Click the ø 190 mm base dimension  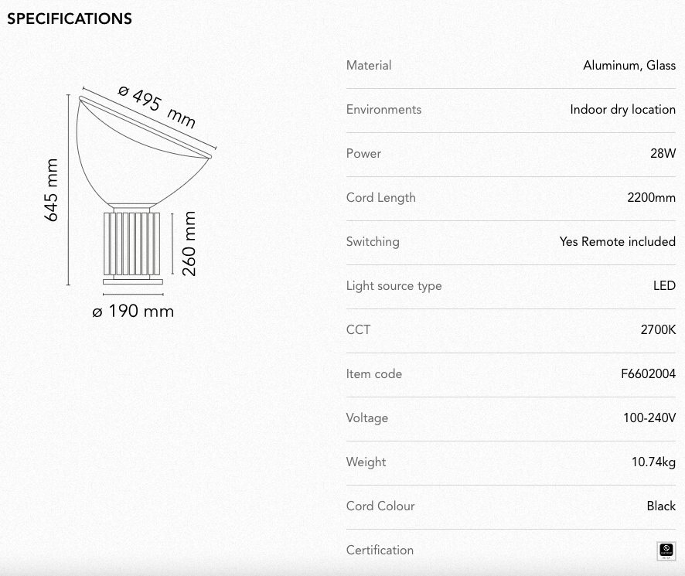(x=133, y=311)
